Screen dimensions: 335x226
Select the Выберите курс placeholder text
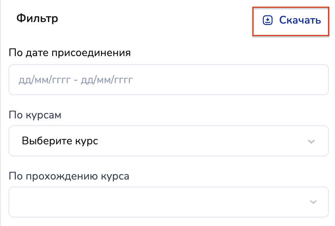[60, 141]
